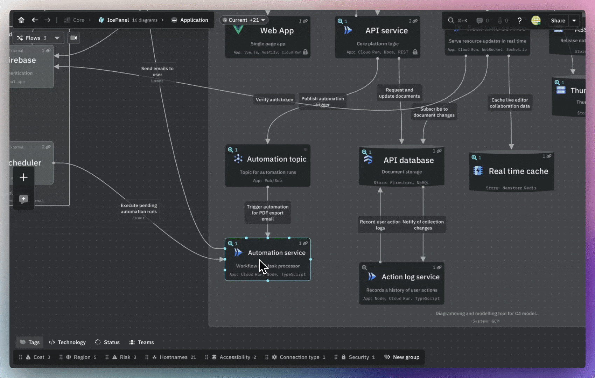595x378 pixels.
Task: Open the link badge on Web App
Action: click(x=303, y=21)
